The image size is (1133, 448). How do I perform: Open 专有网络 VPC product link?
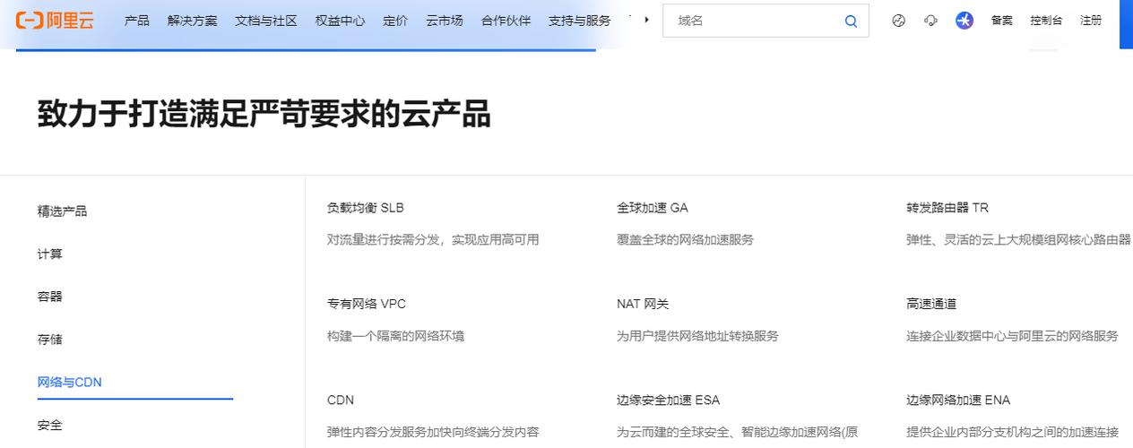pyautogui.click(x=367, y=305)
